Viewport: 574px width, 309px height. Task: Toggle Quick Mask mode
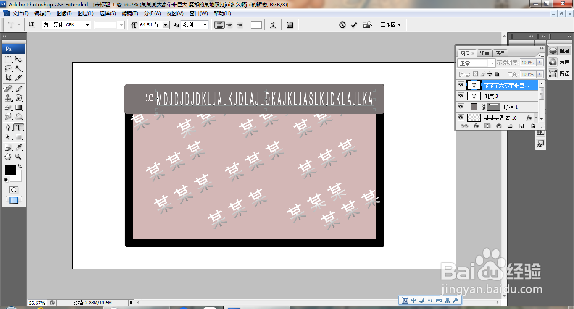tap(13, 190)
